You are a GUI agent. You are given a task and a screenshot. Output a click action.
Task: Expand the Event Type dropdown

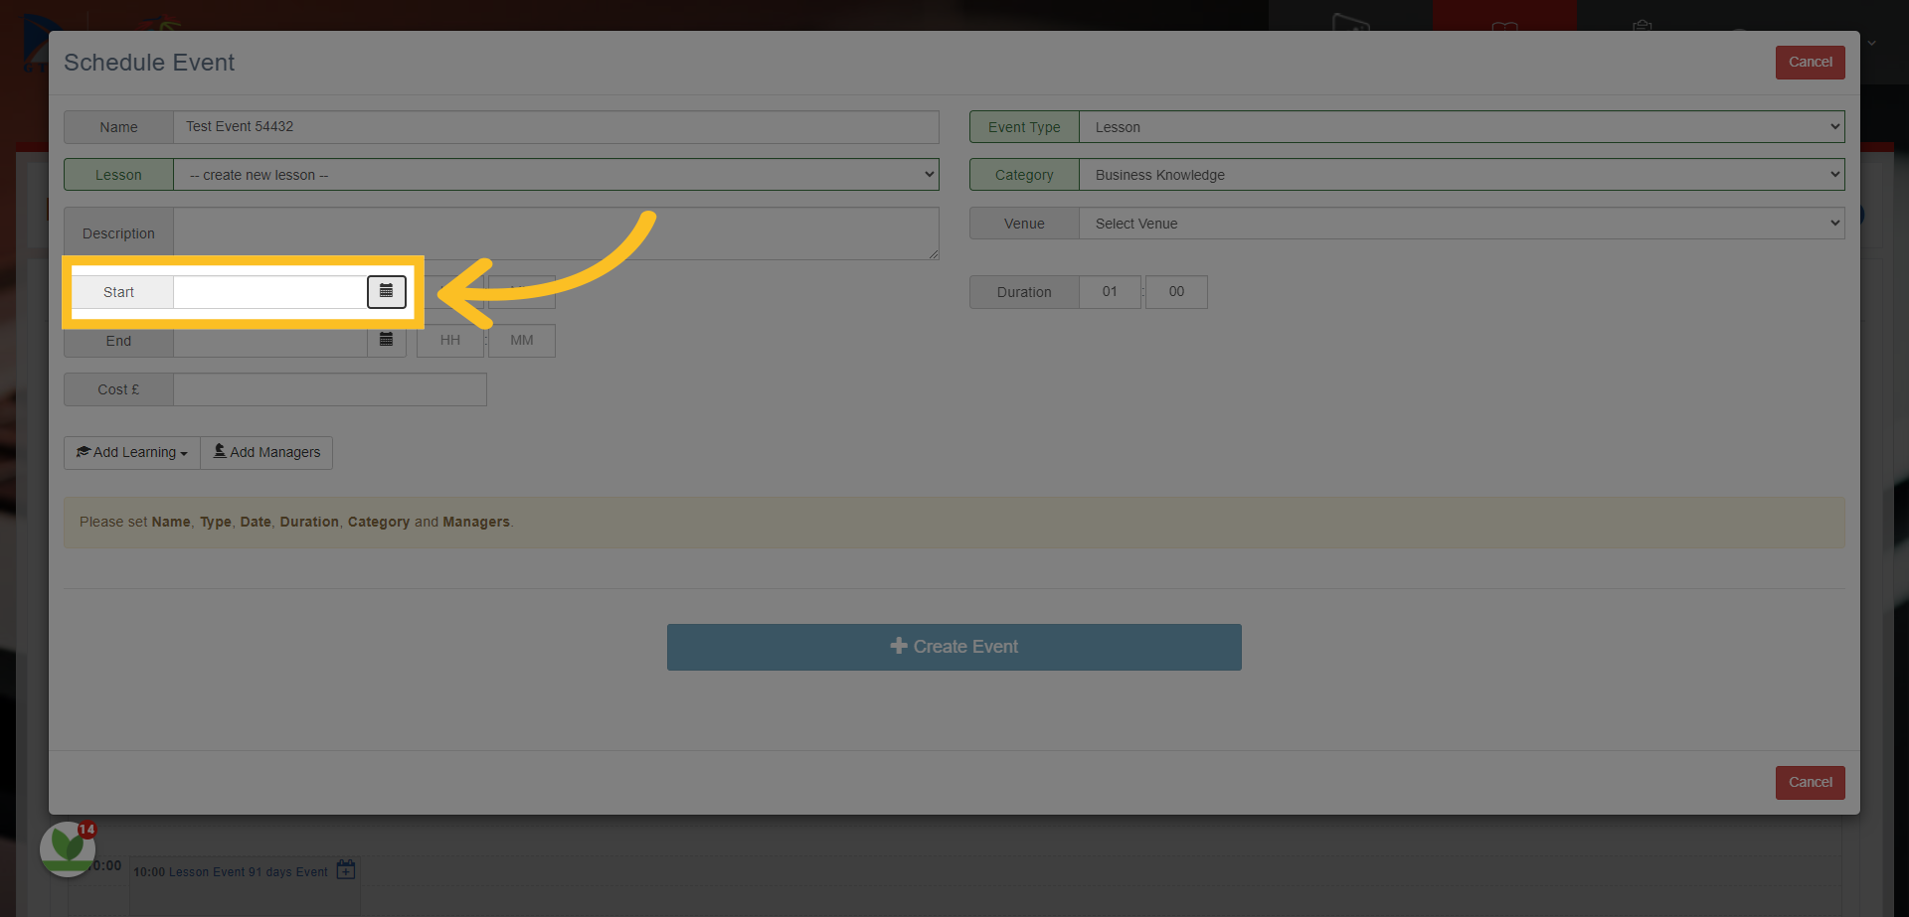click(1462, 127)
